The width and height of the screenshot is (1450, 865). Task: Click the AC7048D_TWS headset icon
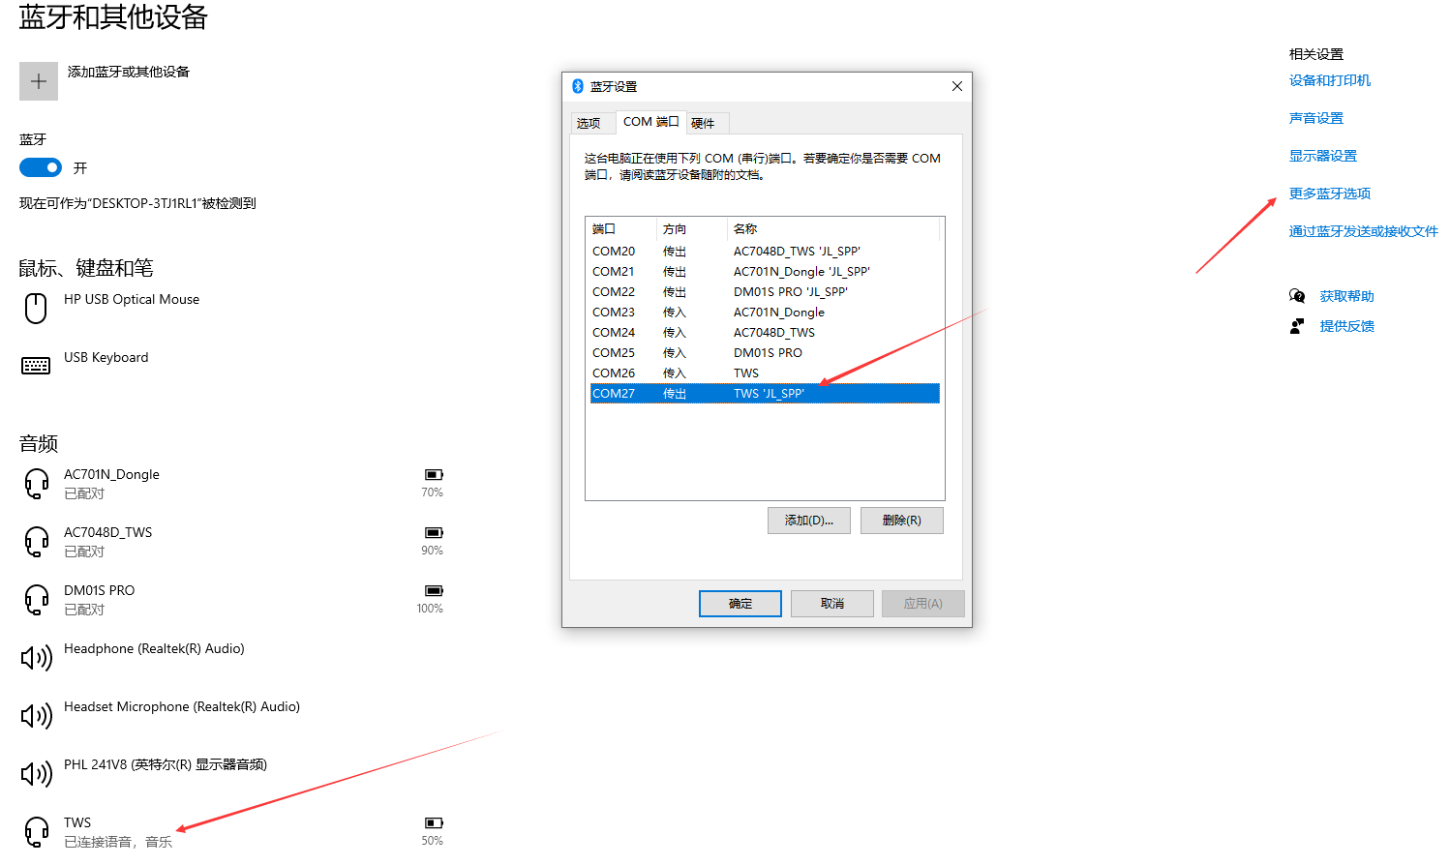(37, 541)
